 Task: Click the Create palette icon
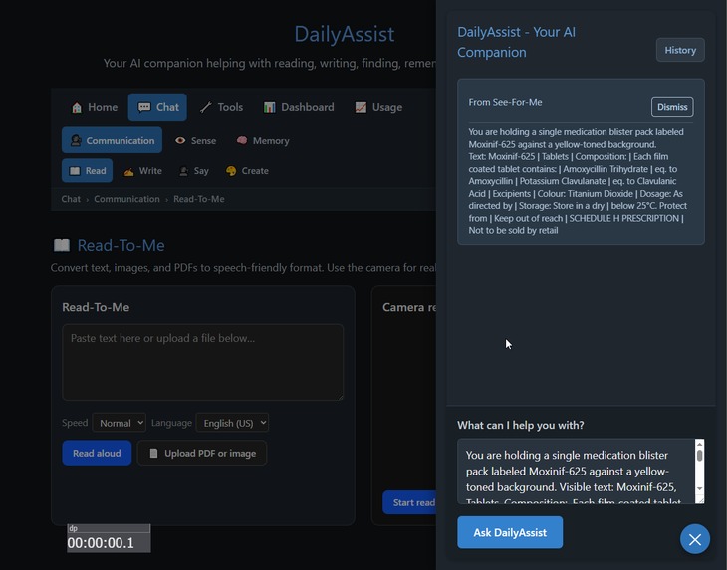231,171
